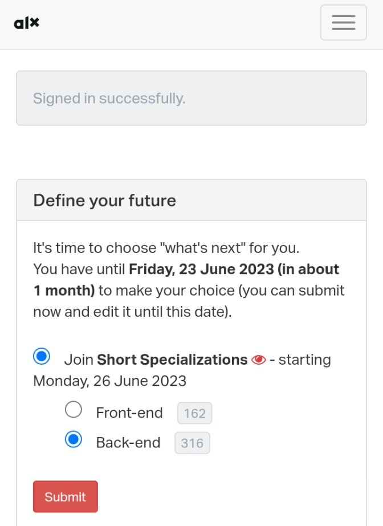Image resolution: width=383 pixels, height=526 pixels.
Task: Click the "It's time to choose" sentence
Action: [x=166, y=248]
